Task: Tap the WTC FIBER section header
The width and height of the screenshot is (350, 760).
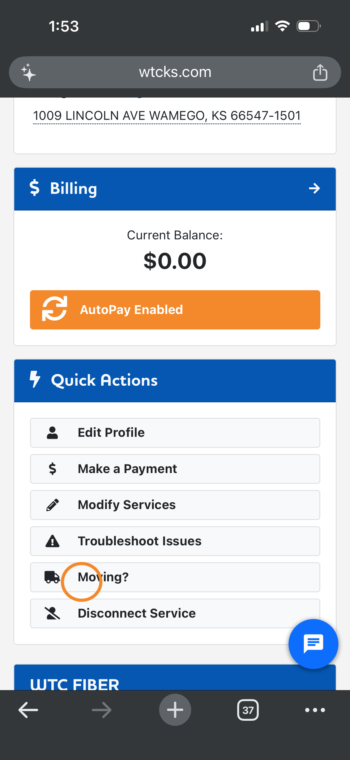Action: 75,683
